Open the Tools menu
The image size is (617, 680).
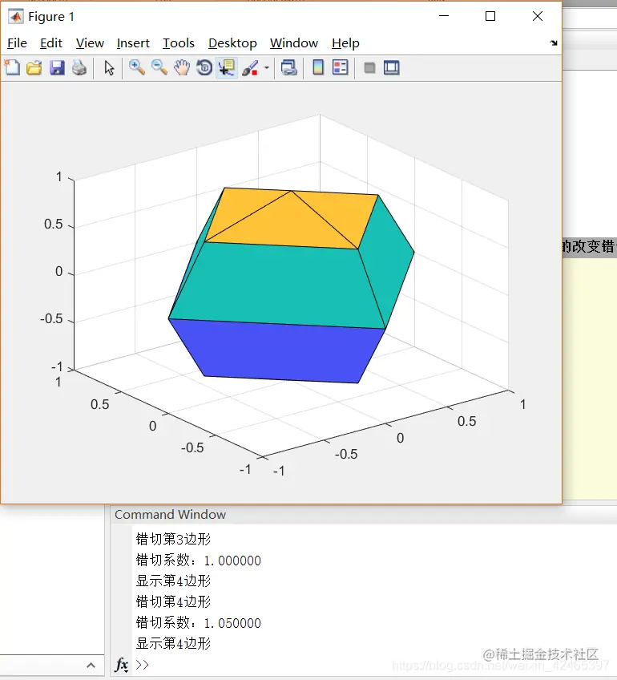[x=179, y=43]
